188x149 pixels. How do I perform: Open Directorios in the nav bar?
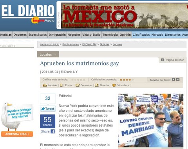(173, 35)
